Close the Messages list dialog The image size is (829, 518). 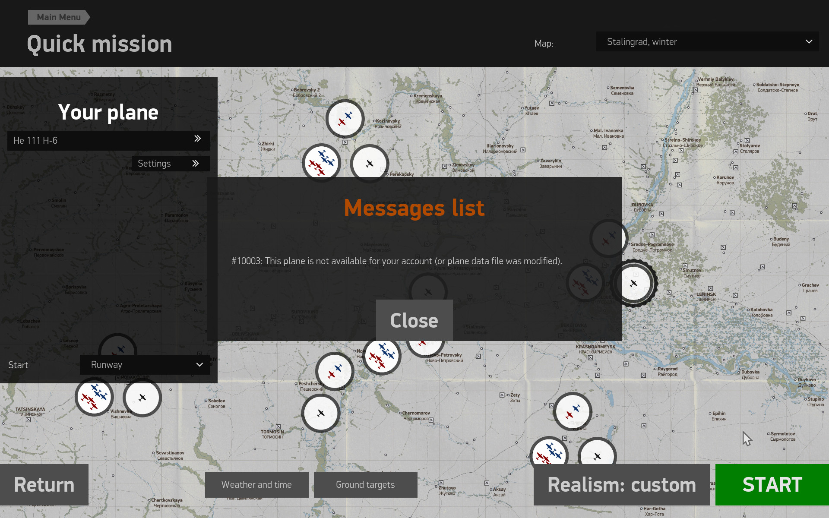[414, 320]
